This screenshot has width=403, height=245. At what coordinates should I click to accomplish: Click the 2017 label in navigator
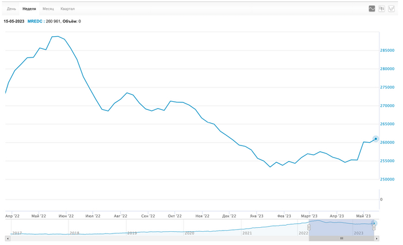tap(17, 233)
